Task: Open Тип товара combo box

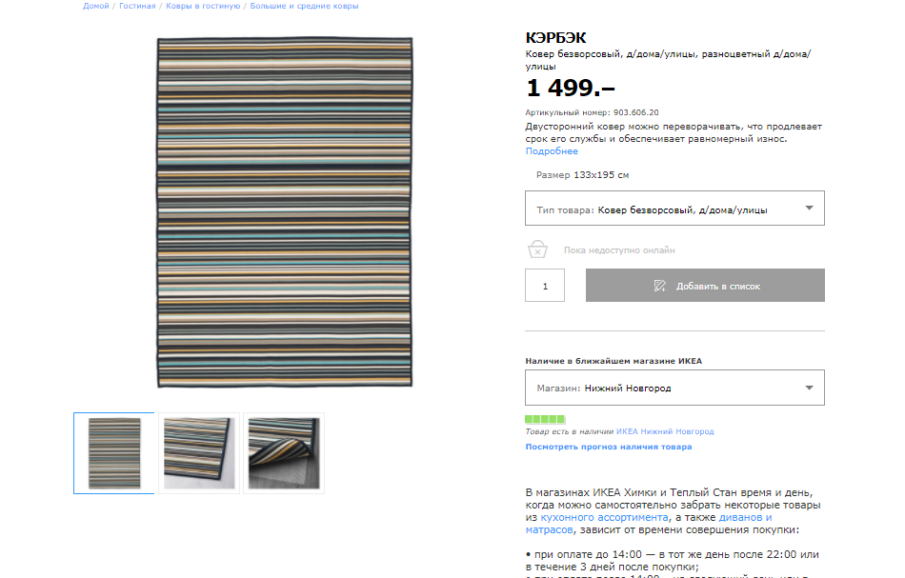Action: (x=674, y=209)
